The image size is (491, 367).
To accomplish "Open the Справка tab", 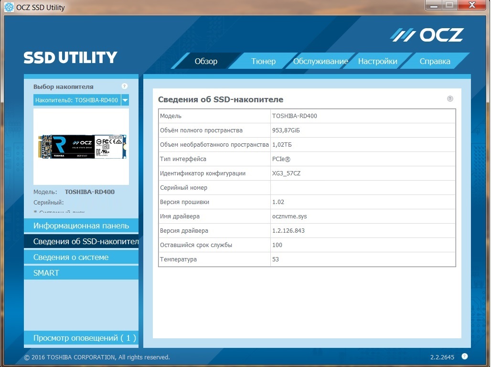I will click(x=435, y=61).
